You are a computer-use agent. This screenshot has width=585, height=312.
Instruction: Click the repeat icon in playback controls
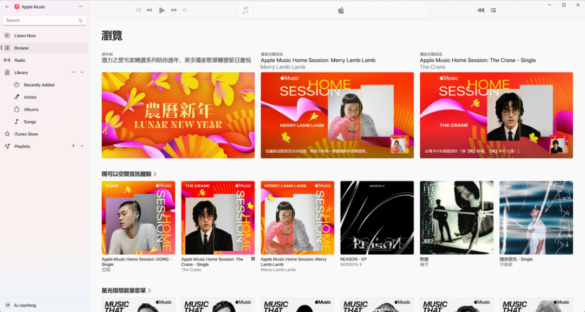pos(184,9)
